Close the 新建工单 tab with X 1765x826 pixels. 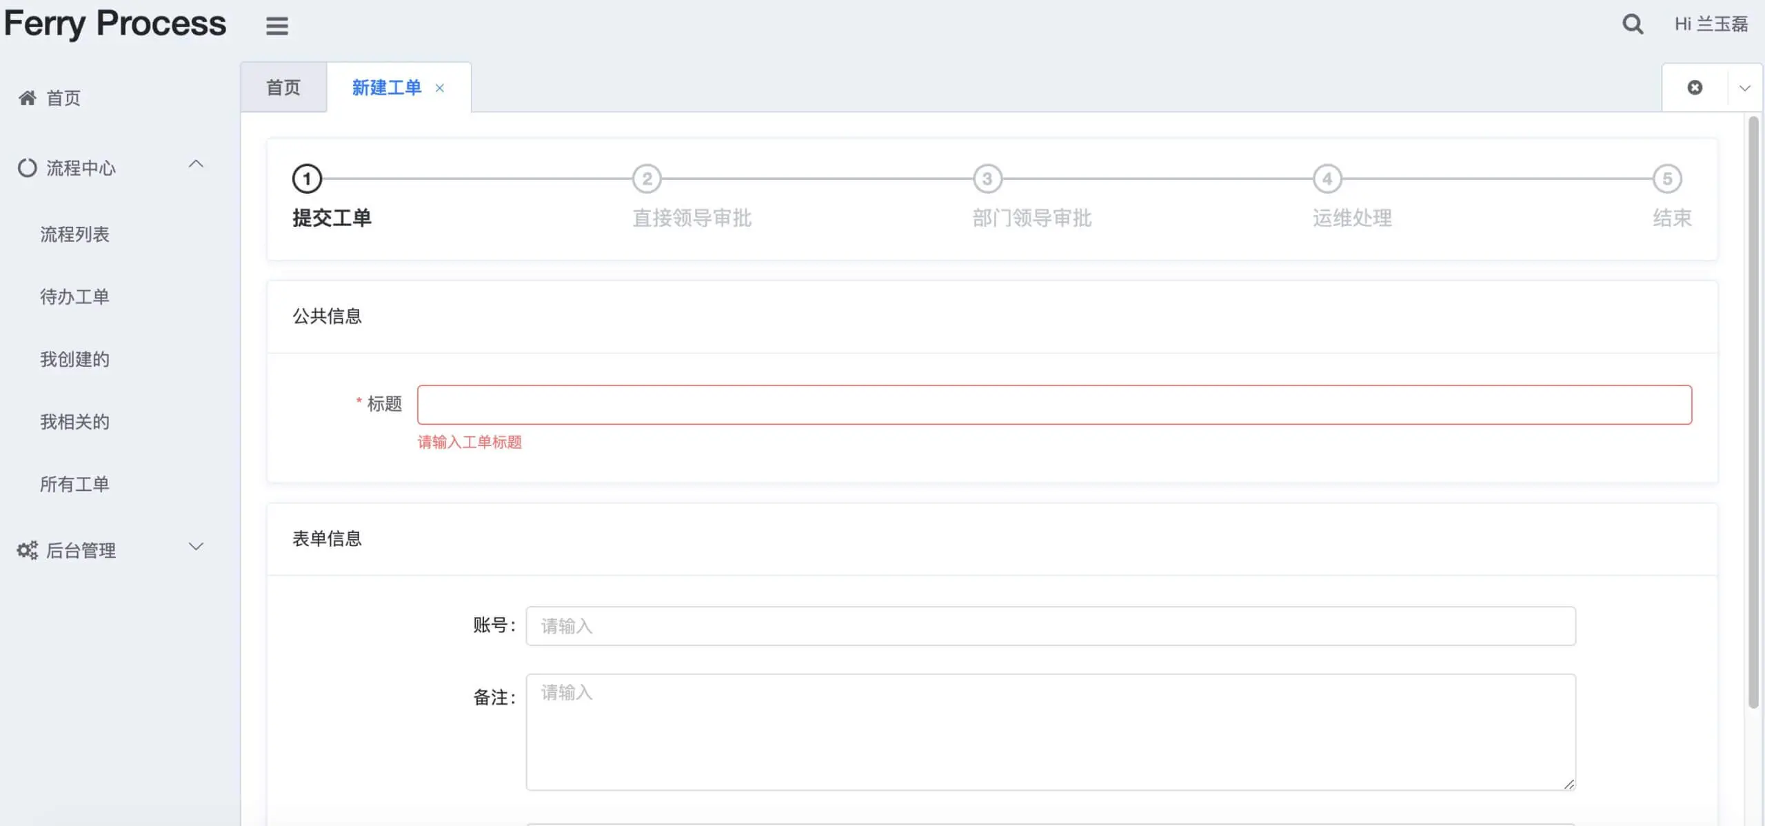point(440,88)
